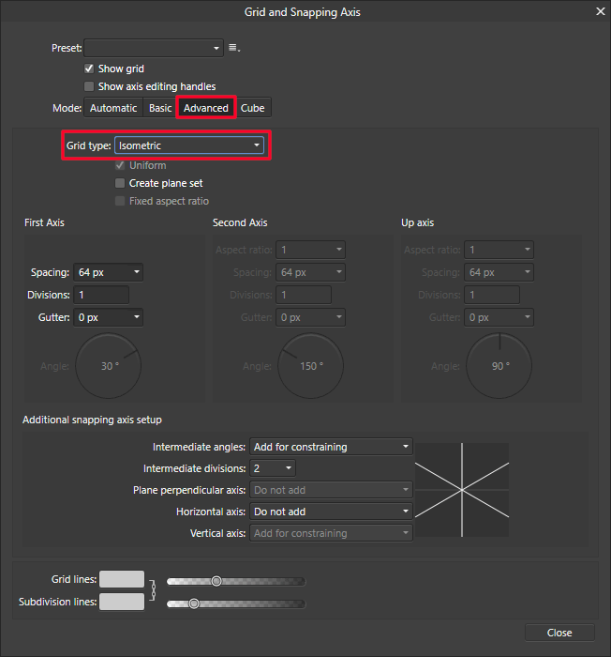This screenshot has width=611, height=657.
Task: Toggle the Show grid checkbox
Action: click(x=89, y=69)
